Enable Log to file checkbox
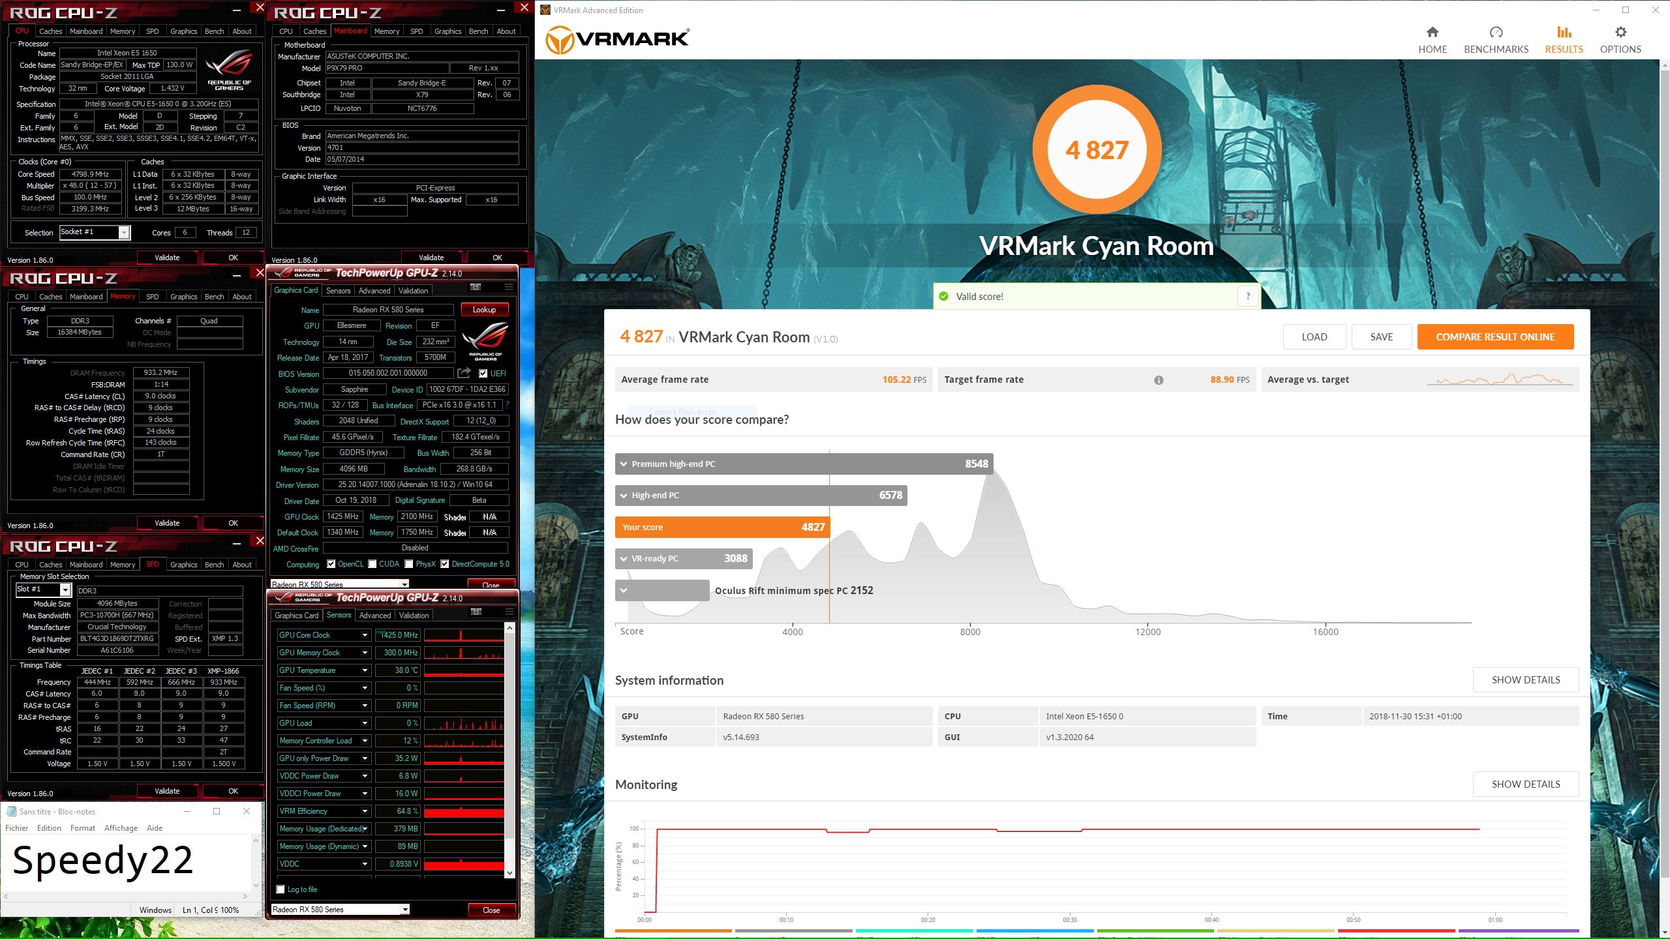The image size is (1670, 939). [281, 889]
